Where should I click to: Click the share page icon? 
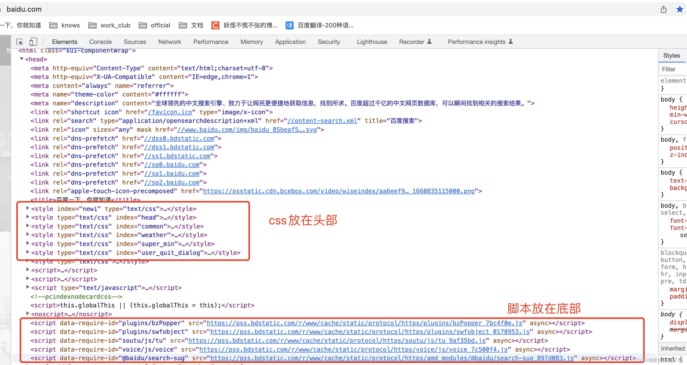pos(664,10)
